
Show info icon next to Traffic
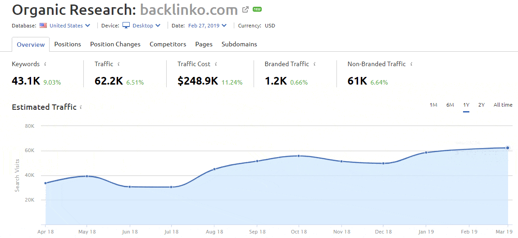coord(118,64)
